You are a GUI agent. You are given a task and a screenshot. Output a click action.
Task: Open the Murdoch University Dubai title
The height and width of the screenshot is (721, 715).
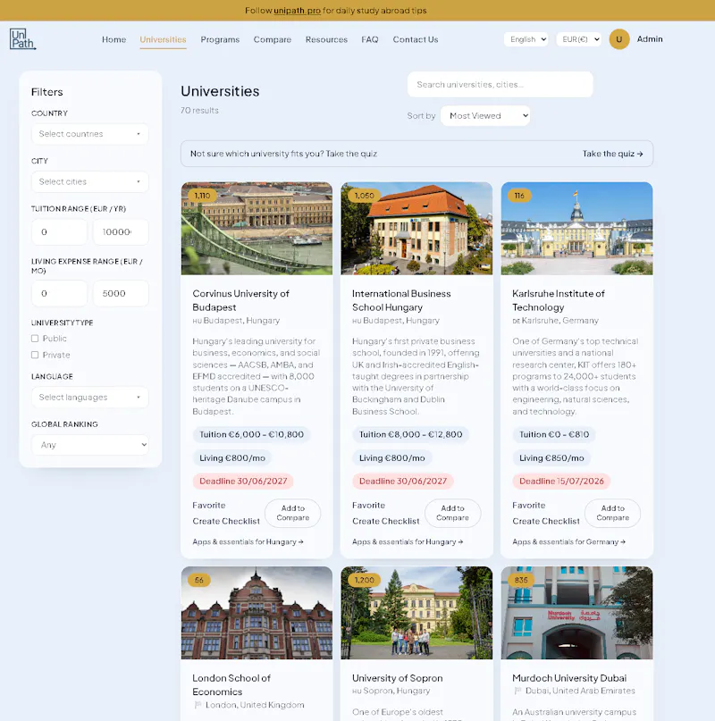point(569,678)
